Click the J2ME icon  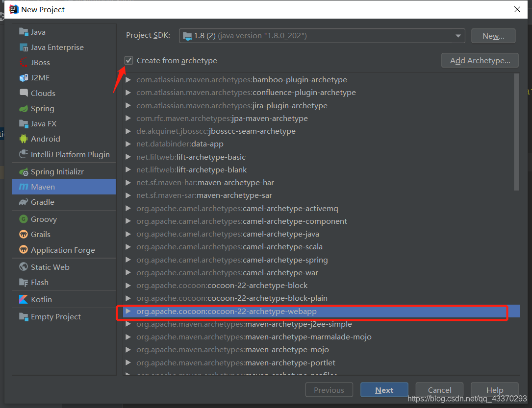click(24, 78)
